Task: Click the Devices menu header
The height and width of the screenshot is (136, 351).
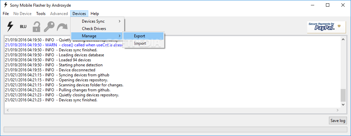Action: tap(79, 14)
